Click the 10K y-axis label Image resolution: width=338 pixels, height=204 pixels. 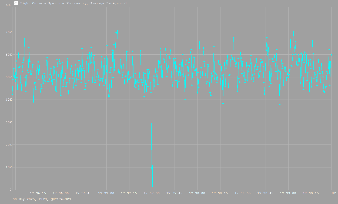coord(9,167)
